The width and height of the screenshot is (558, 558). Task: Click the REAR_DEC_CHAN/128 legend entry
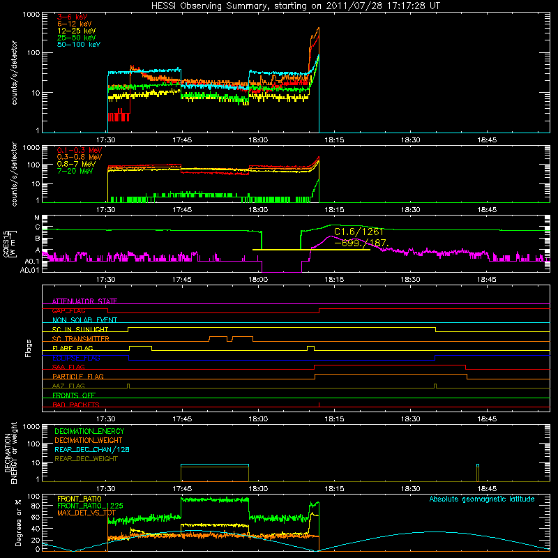click(92, 449)
